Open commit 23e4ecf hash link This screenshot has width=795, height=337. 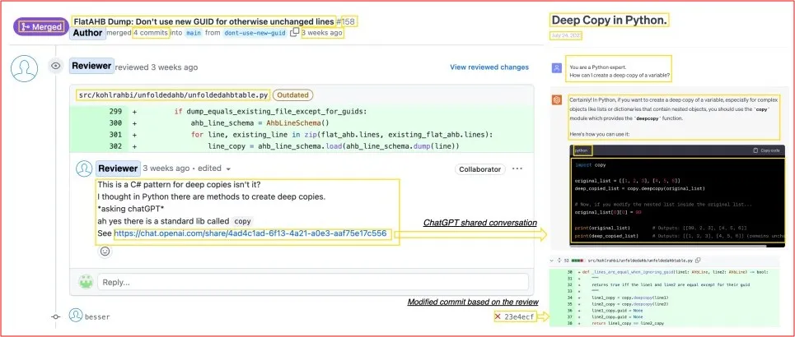pos(519,316)
